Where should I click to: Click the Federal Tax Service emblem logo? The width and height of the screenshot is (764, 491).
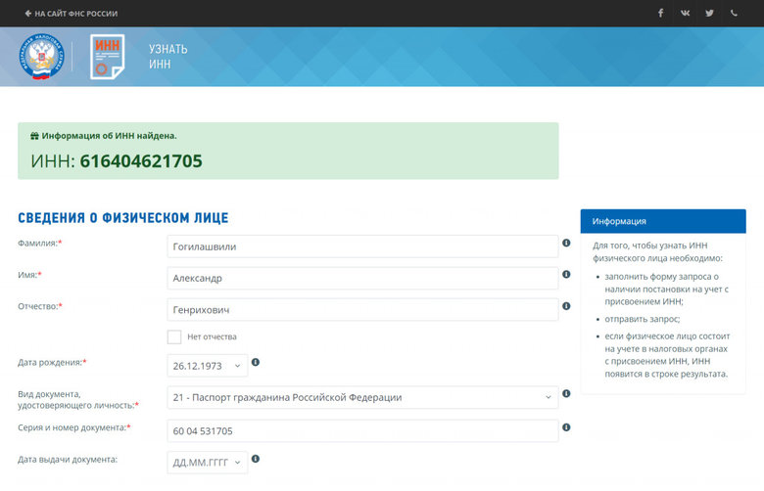point(41,57)
